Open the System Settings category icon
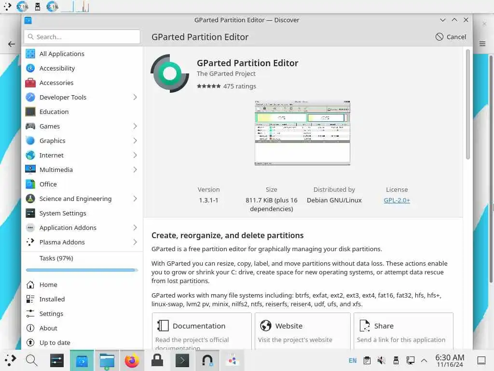The width and height of the screenshot is (494, 371). tap(30, 213)
